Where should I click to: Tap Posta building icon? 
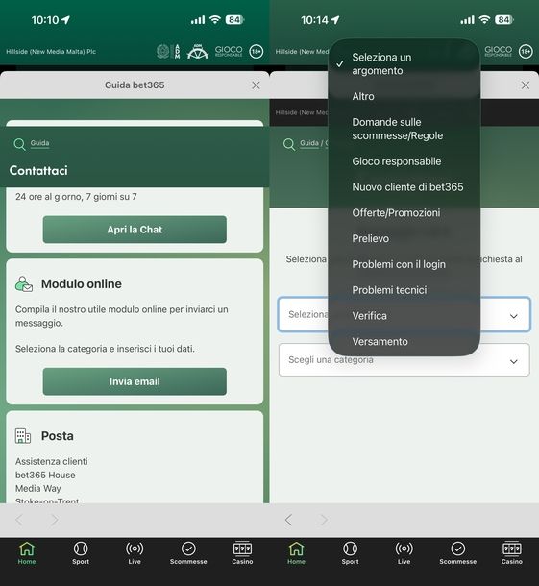(23, 436)
